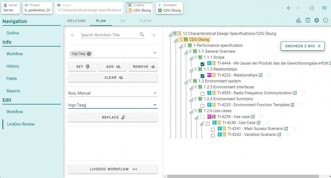
Task: Click the LIVEDOC WORKFLOW button
Action: pos(113,169)
